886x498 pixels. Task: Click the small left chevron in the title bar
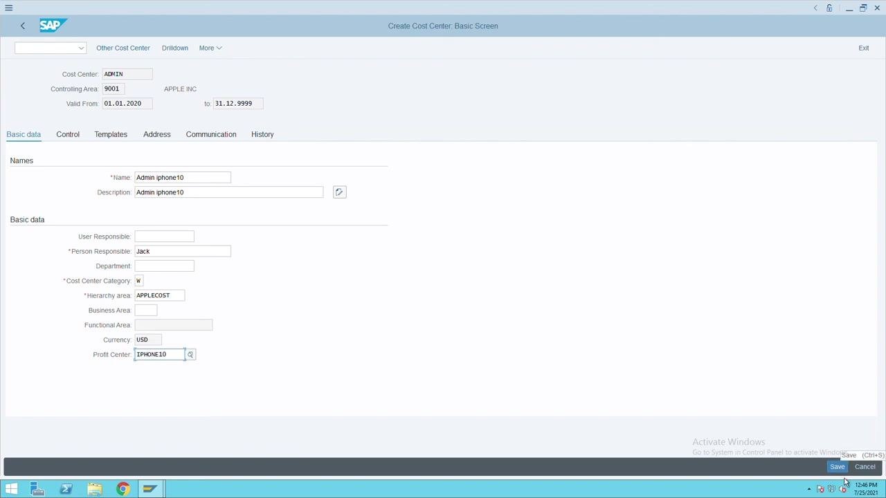click(815, 8)
